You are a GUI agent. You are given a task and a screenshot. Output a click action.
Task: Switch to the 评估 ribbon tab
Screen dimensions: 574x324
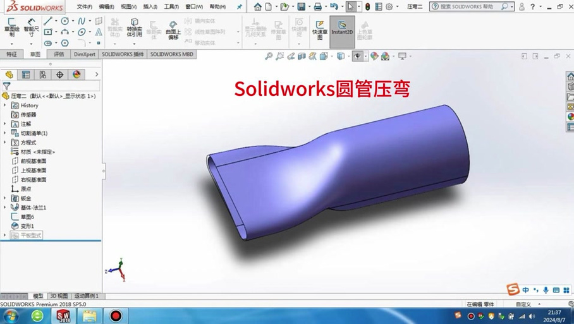(59, 54)
